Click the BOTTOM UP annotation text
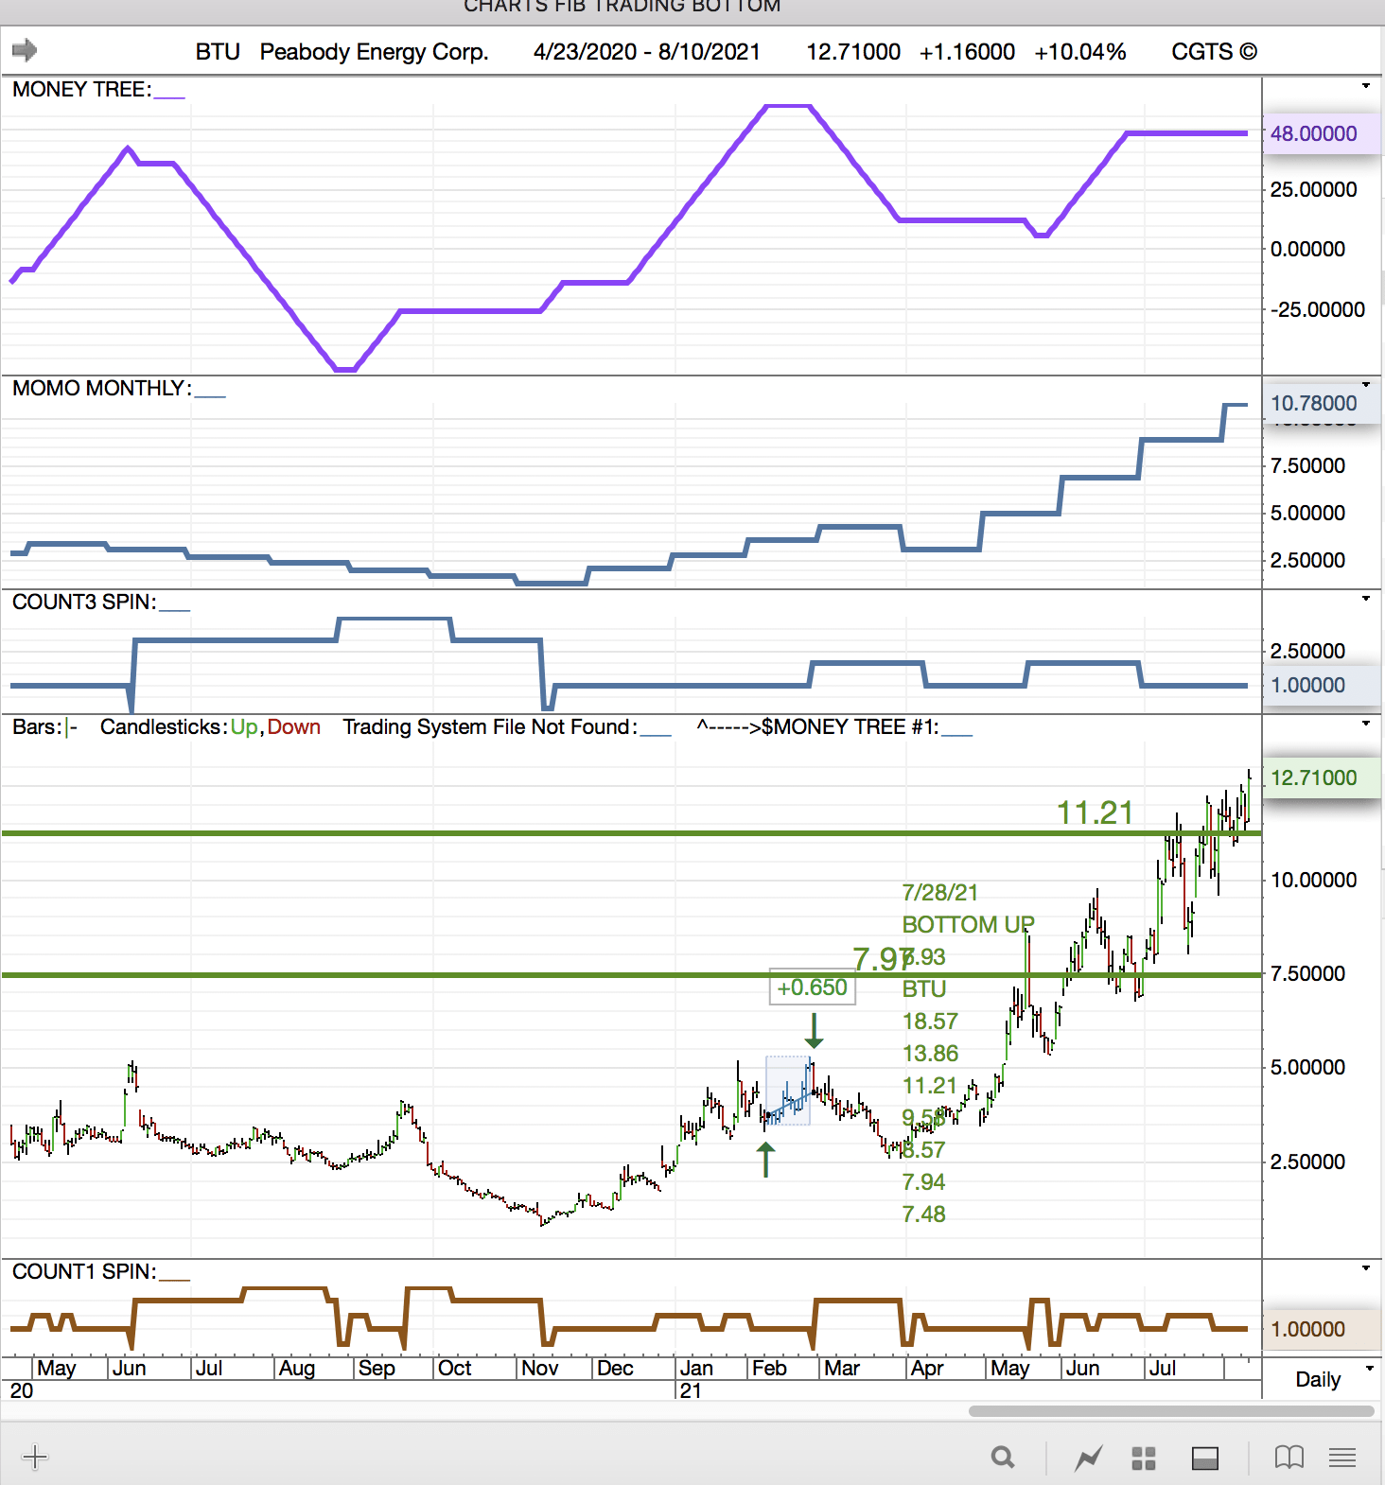 (968, 924)
